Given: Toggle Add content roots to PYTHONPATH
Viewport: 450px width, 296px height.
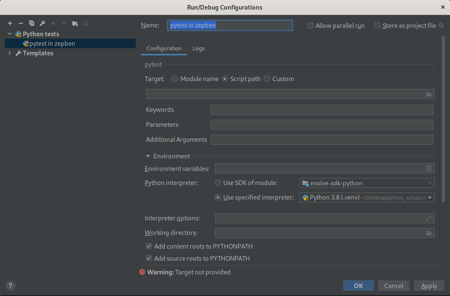Looking at the screenshot, I should pyautogui.click(x=149, y=247).
